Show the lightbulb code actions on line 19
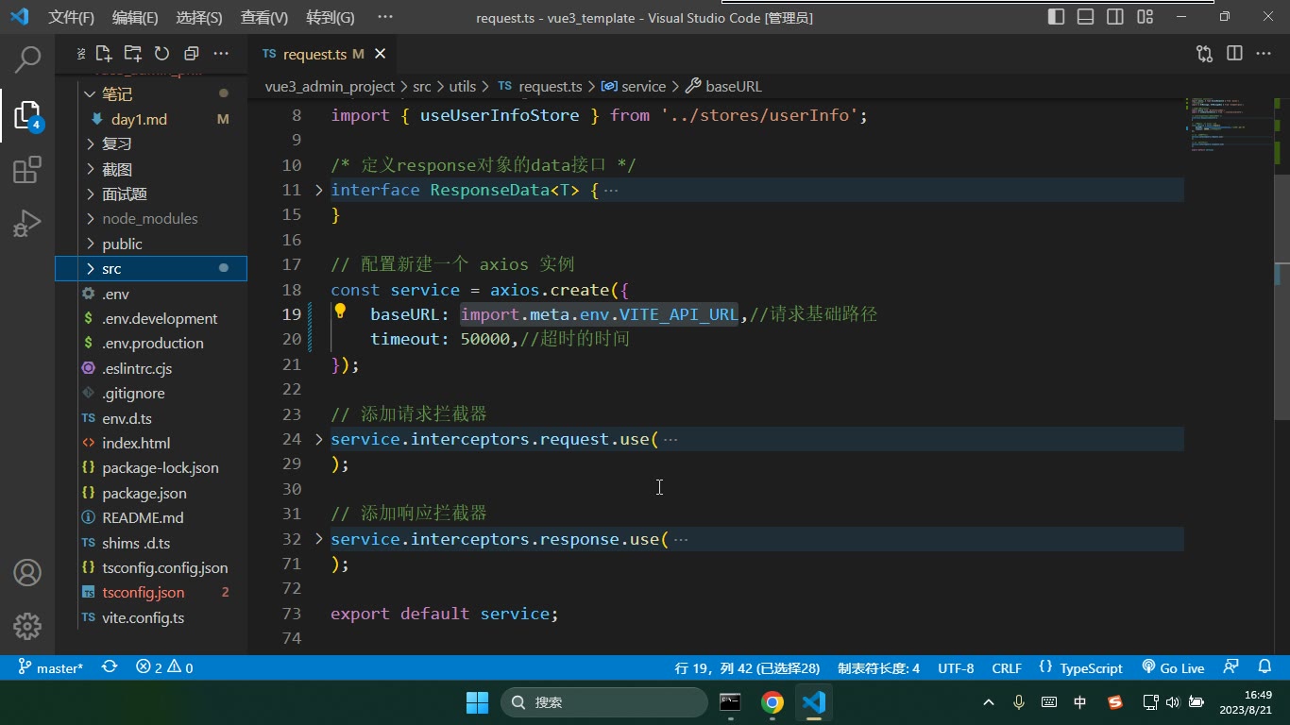The image size is (1290, 725). [340, 312]
